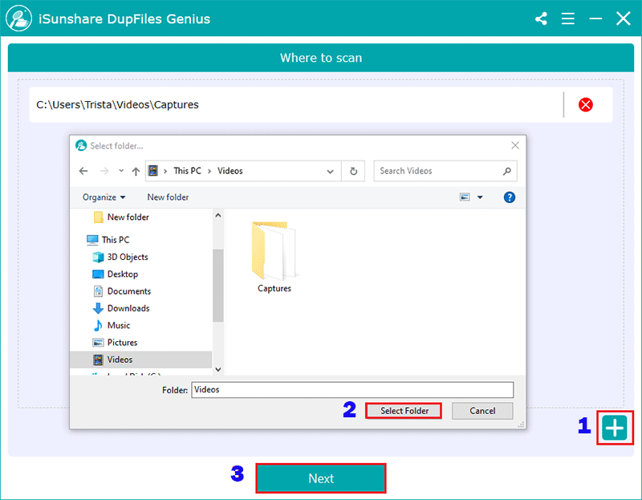Select Pictures in the navigation tree
The height and width of the screenshot is (500, 642).
pos(122,343)
